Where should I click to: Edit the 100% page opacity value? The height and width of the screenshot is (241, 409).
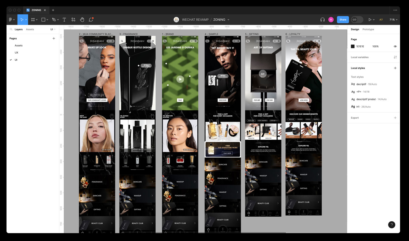coord(375,46)
